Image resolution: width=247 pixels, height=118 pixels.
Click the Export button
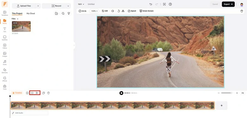228,4
